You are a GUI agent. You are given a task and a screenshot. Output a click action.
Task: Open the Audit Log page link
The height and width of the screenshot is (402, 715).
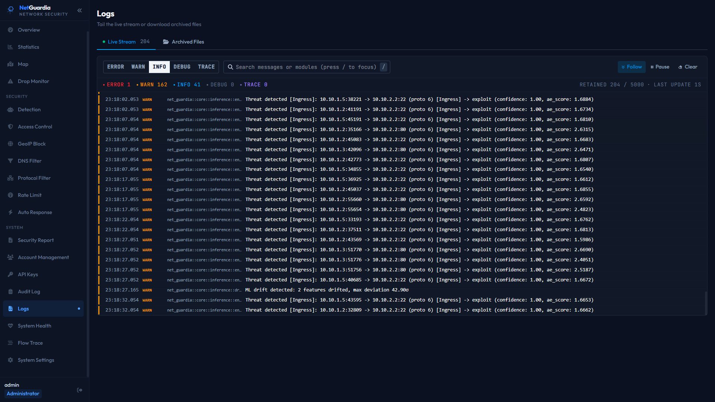coord(43,291)
